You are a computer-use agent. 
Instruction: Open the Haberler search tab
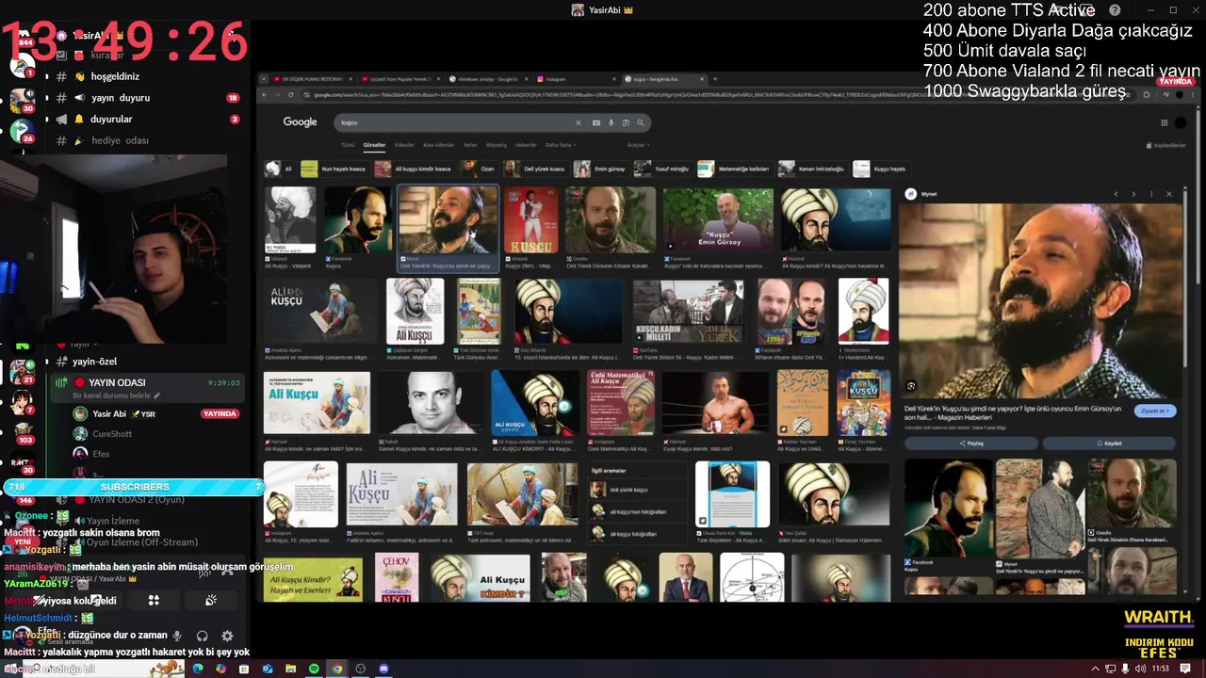click(526, 145)
